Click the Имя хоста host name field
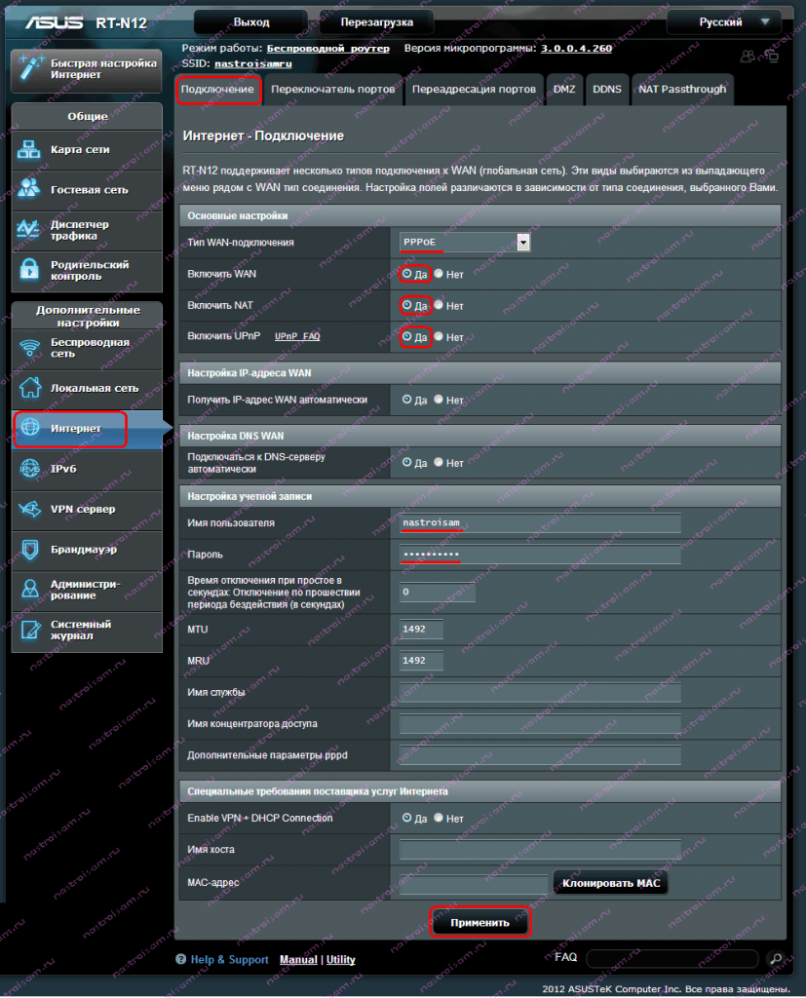Viewport: 806px width, 998px height. pos(540,849)
